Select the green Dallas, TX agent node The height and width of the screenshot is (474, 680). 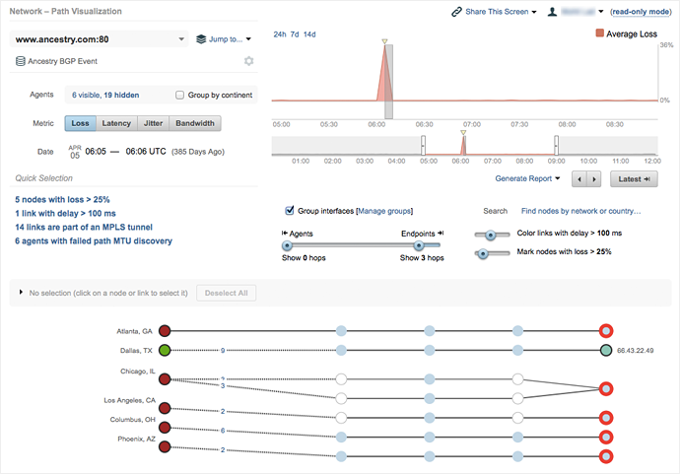pyautogui.click(x=165, y=350)
